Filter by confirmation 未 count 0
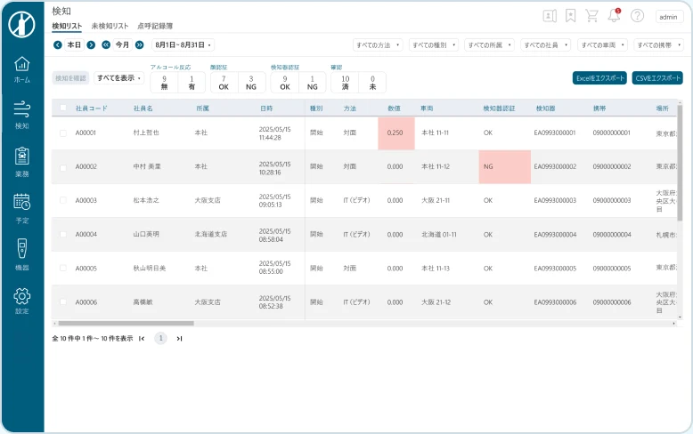 pyautogui.click(x=372, y=83)
